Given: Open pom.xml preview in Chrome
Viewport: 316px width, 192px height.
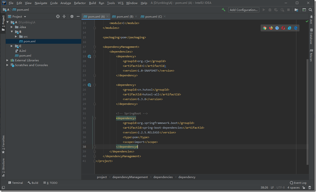Looking at the screenshot, I should 264,28.
